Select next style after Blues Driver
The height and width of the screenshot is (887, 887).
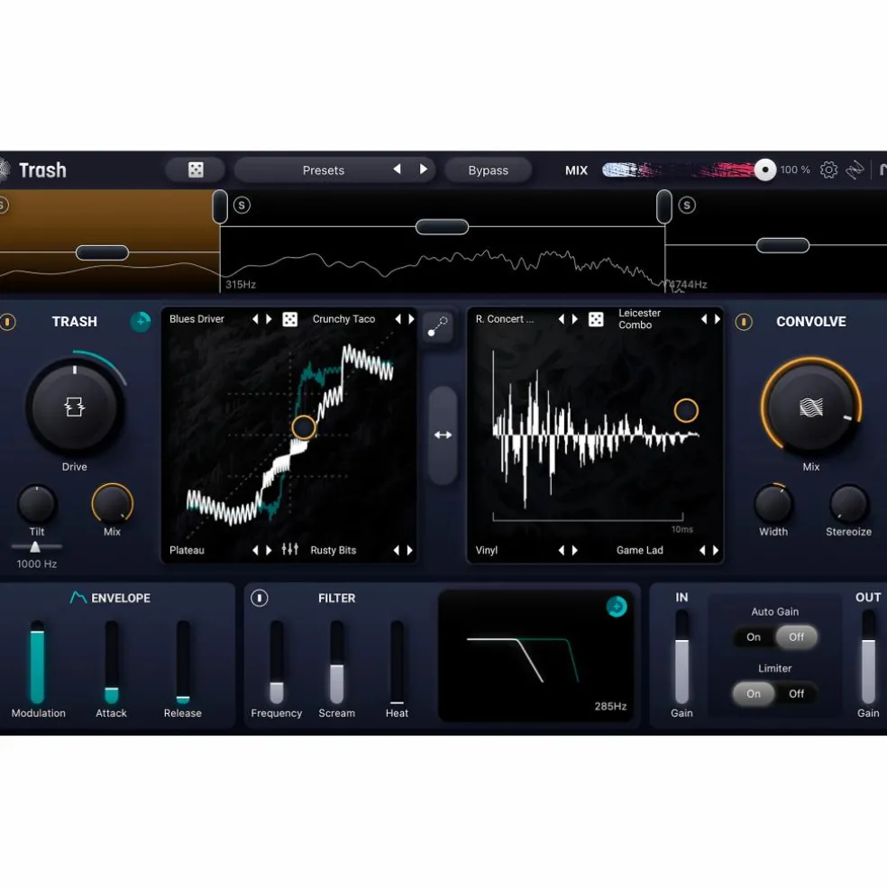pyautogui.click(x=270, y=319)
